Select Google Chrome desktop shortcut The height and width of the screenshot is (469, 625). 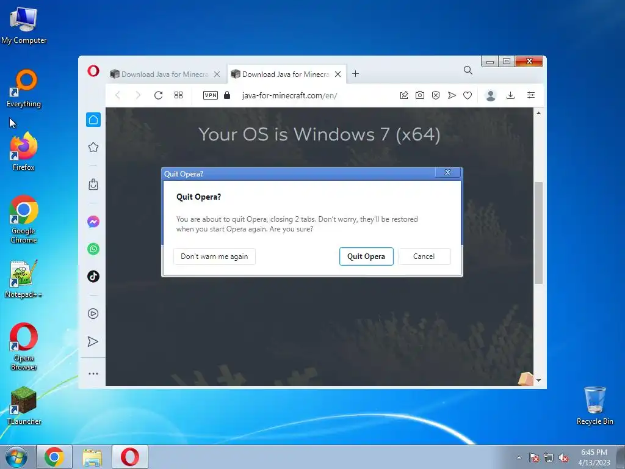pyautogui.click(x=24, y=220)
